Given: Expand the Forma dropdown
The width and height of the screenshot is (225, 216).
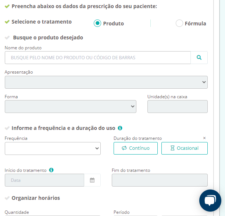Looking at the screenshot, I should tap(70, 106).
